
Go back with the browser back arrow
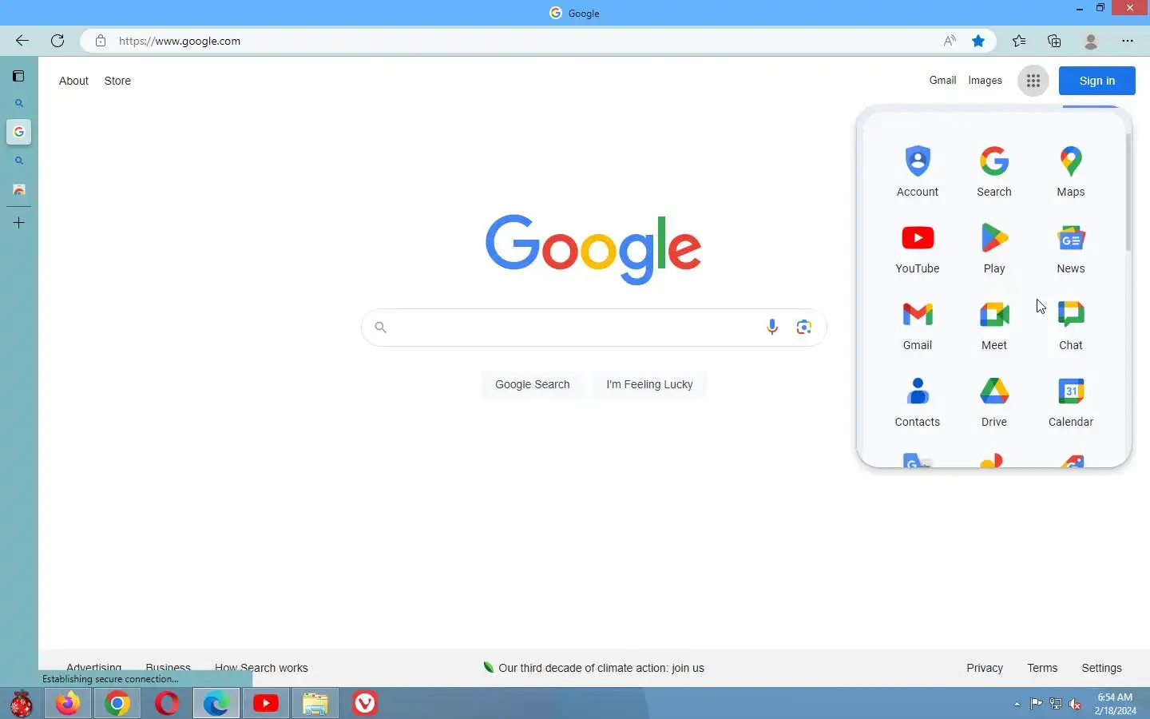pyautogui.click(x=22, y=41)
